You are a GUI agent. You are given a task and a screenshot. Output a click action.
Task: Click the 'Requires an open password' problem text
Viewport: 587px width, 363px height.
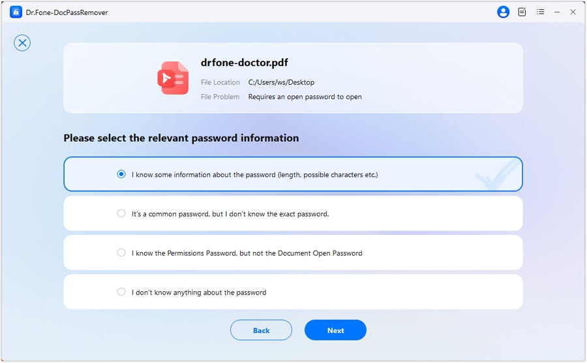point(305,97)
